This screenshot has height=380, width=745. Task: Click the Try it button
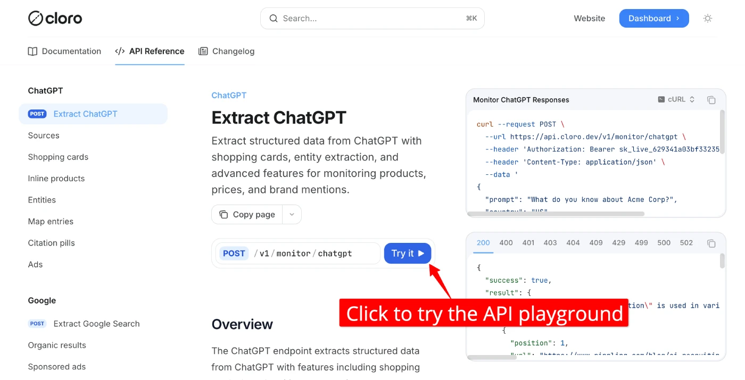(x=408, y=254)
